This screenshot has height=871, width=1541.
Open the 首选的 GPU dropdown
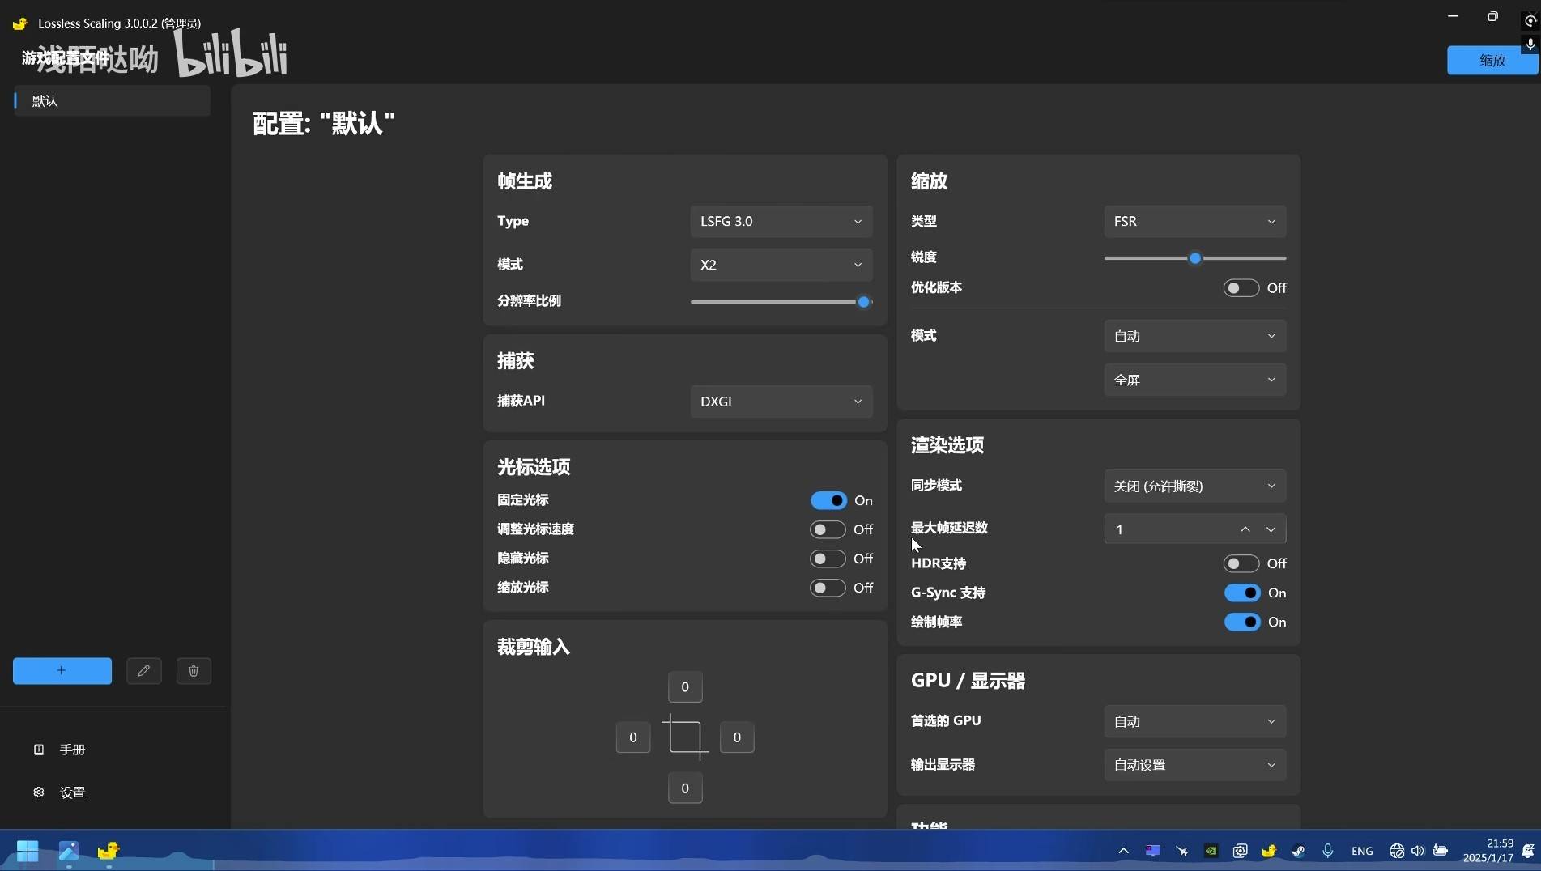pos(1194,722)
